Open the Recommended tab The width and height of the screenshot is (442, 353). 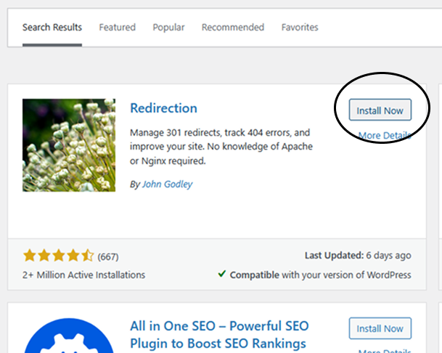233,28
